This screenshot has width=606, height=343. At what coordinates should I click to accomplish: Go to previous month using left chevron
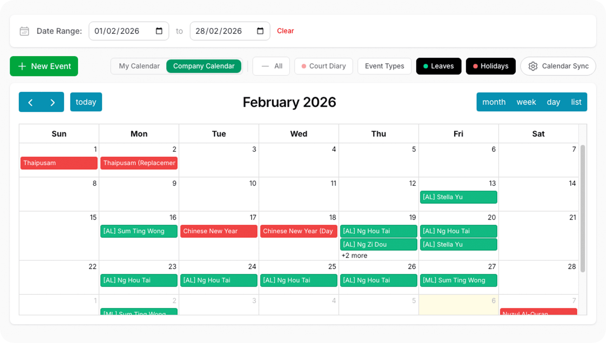point(30,102)
